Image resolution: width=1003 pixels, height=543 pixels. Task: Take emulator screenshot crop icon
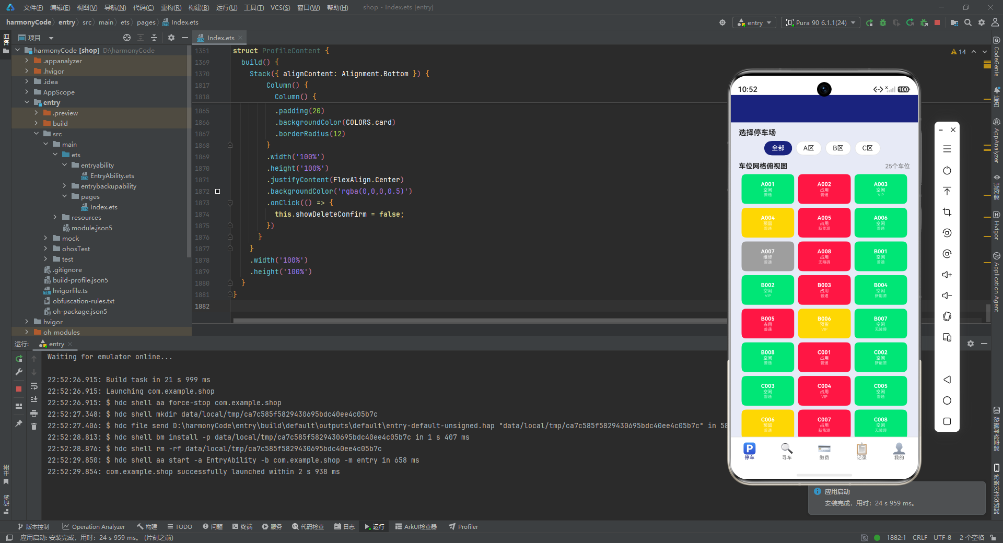947,212
